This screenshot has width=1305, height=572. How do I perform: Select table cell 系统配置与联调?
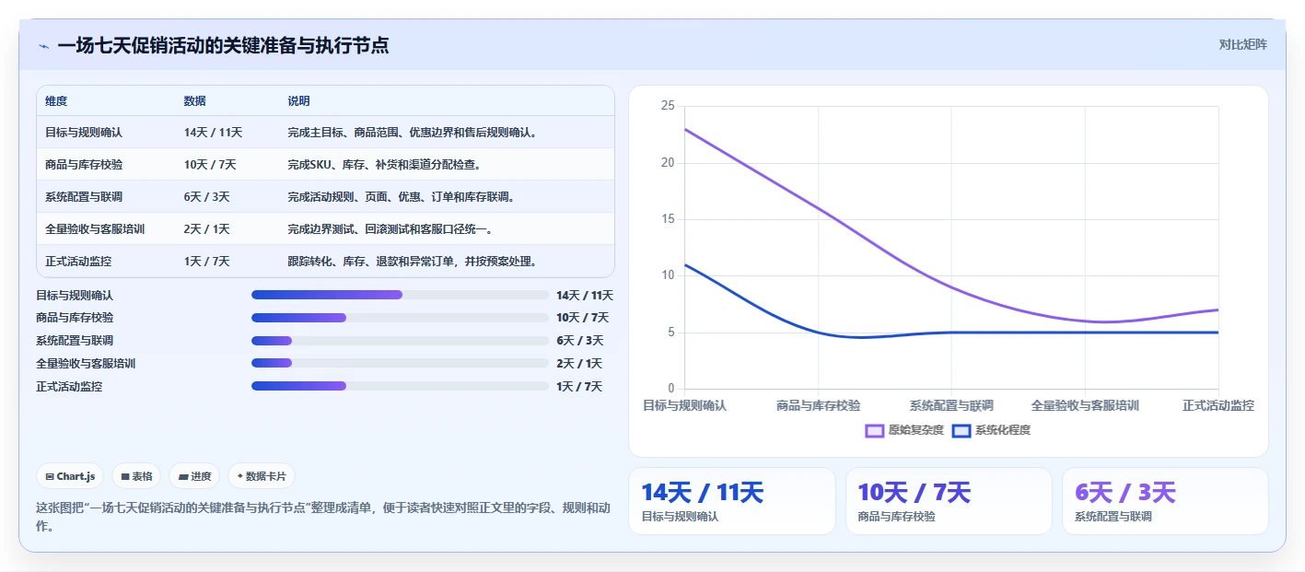tap(84, 197)
